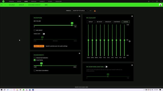The image size is (163, 91).
Task: Click the 500Hz equalizer band handle
Action: (96, 40)
